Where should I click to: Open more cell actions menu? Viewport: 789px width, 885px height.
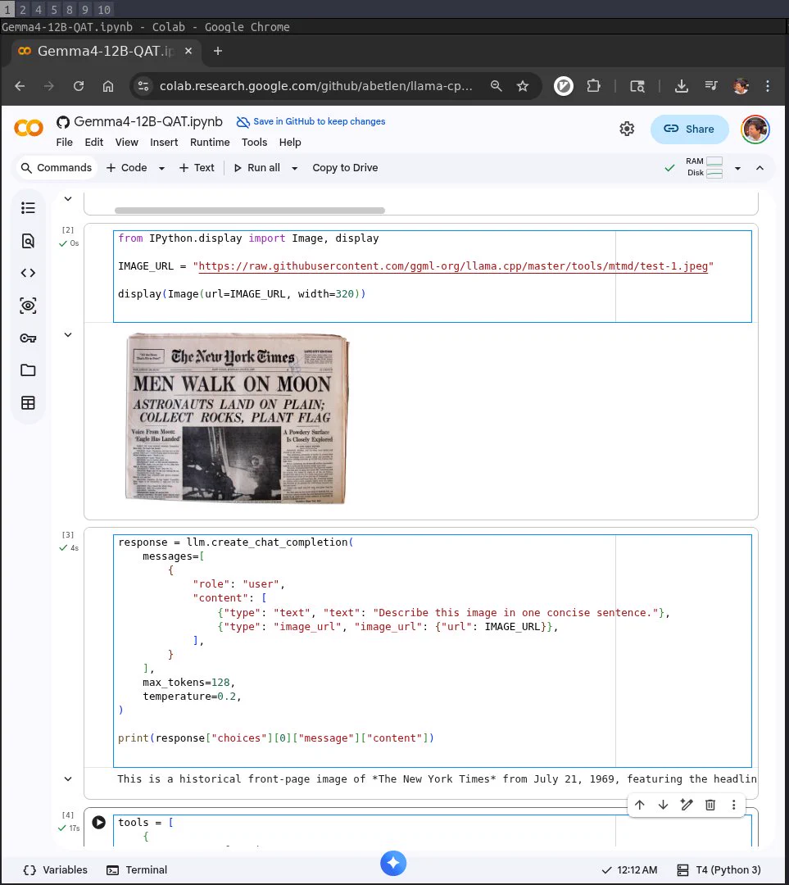[733, 805]
